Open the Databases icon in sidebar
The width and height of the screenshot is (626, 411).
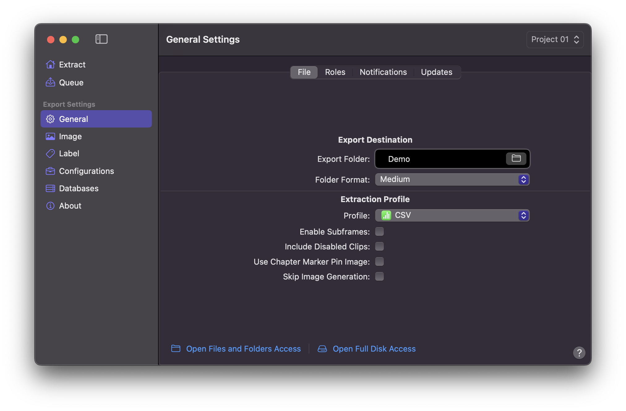click(x=50, y=188)
